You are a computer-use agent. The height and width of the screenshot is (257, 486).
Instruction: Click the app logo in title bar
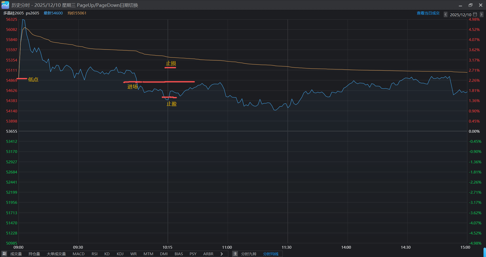click(5, 5)
